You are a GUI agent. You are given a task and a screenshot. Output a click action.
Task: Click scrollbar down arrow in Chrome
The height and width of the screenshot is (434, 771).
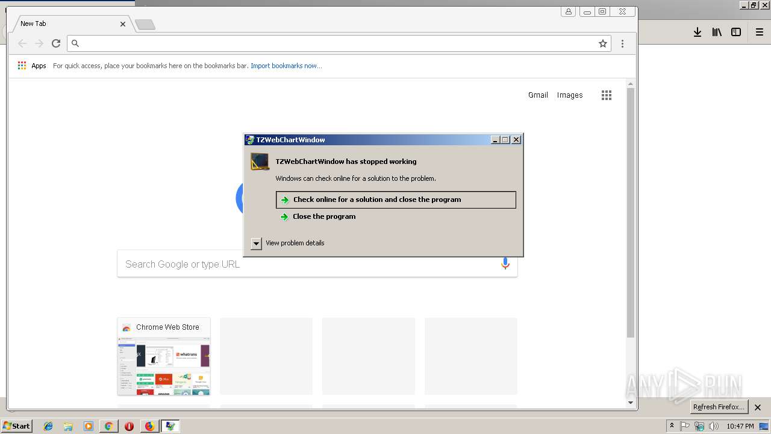point(631,403)
